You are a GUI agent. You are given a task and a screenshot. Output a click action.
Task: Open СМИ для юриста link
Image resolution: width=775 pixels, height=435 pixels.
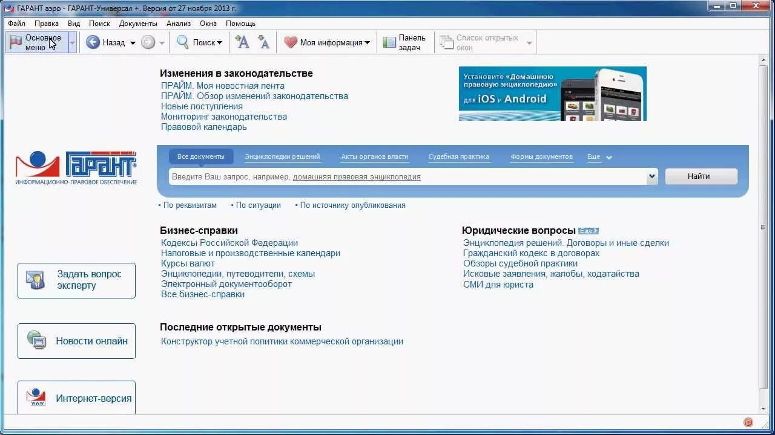coord(498,285)
